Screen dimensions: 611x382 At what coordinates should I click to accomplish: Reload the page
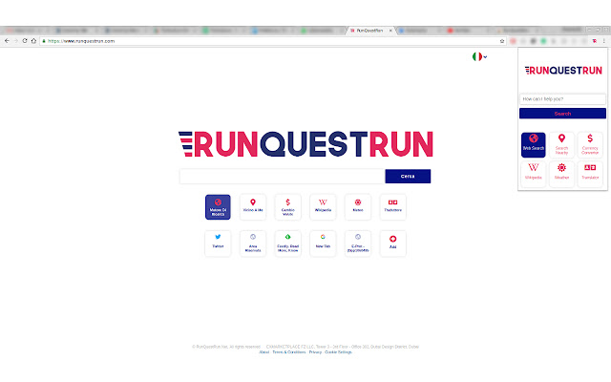tap(25, 40)
